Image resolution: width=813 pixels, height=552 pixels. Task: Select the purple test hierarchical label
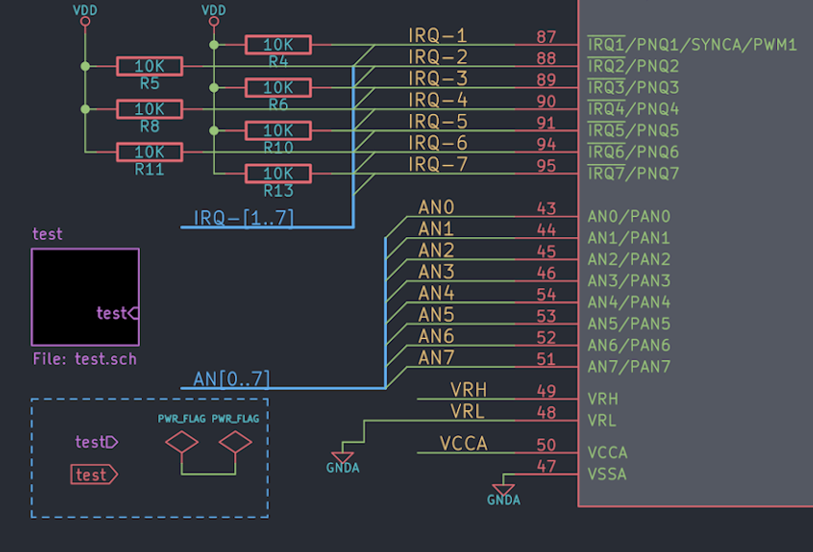click(97, 442)
